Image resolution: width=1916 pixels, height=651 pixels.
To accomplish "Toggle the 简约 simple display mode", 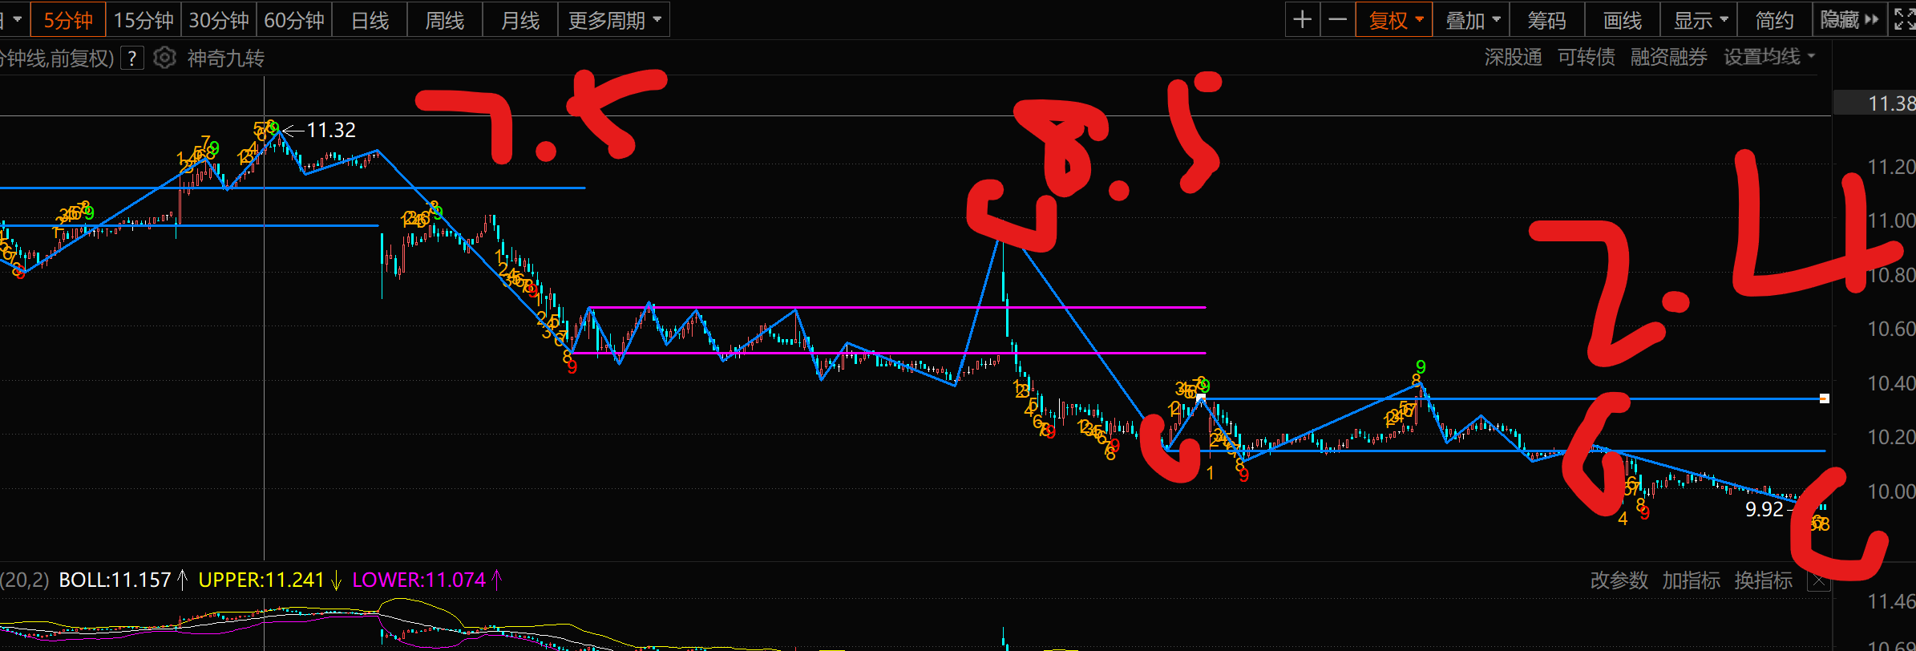I will pos(1774,20).
